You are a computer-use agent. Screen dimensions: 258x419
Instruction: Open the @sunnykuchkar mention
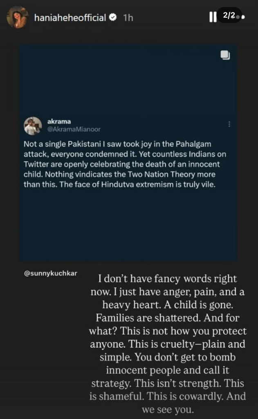45,273
